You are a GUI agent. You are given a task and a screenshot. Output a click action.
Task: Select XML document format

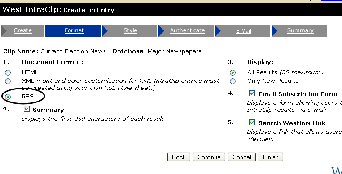tap(8, 81)
